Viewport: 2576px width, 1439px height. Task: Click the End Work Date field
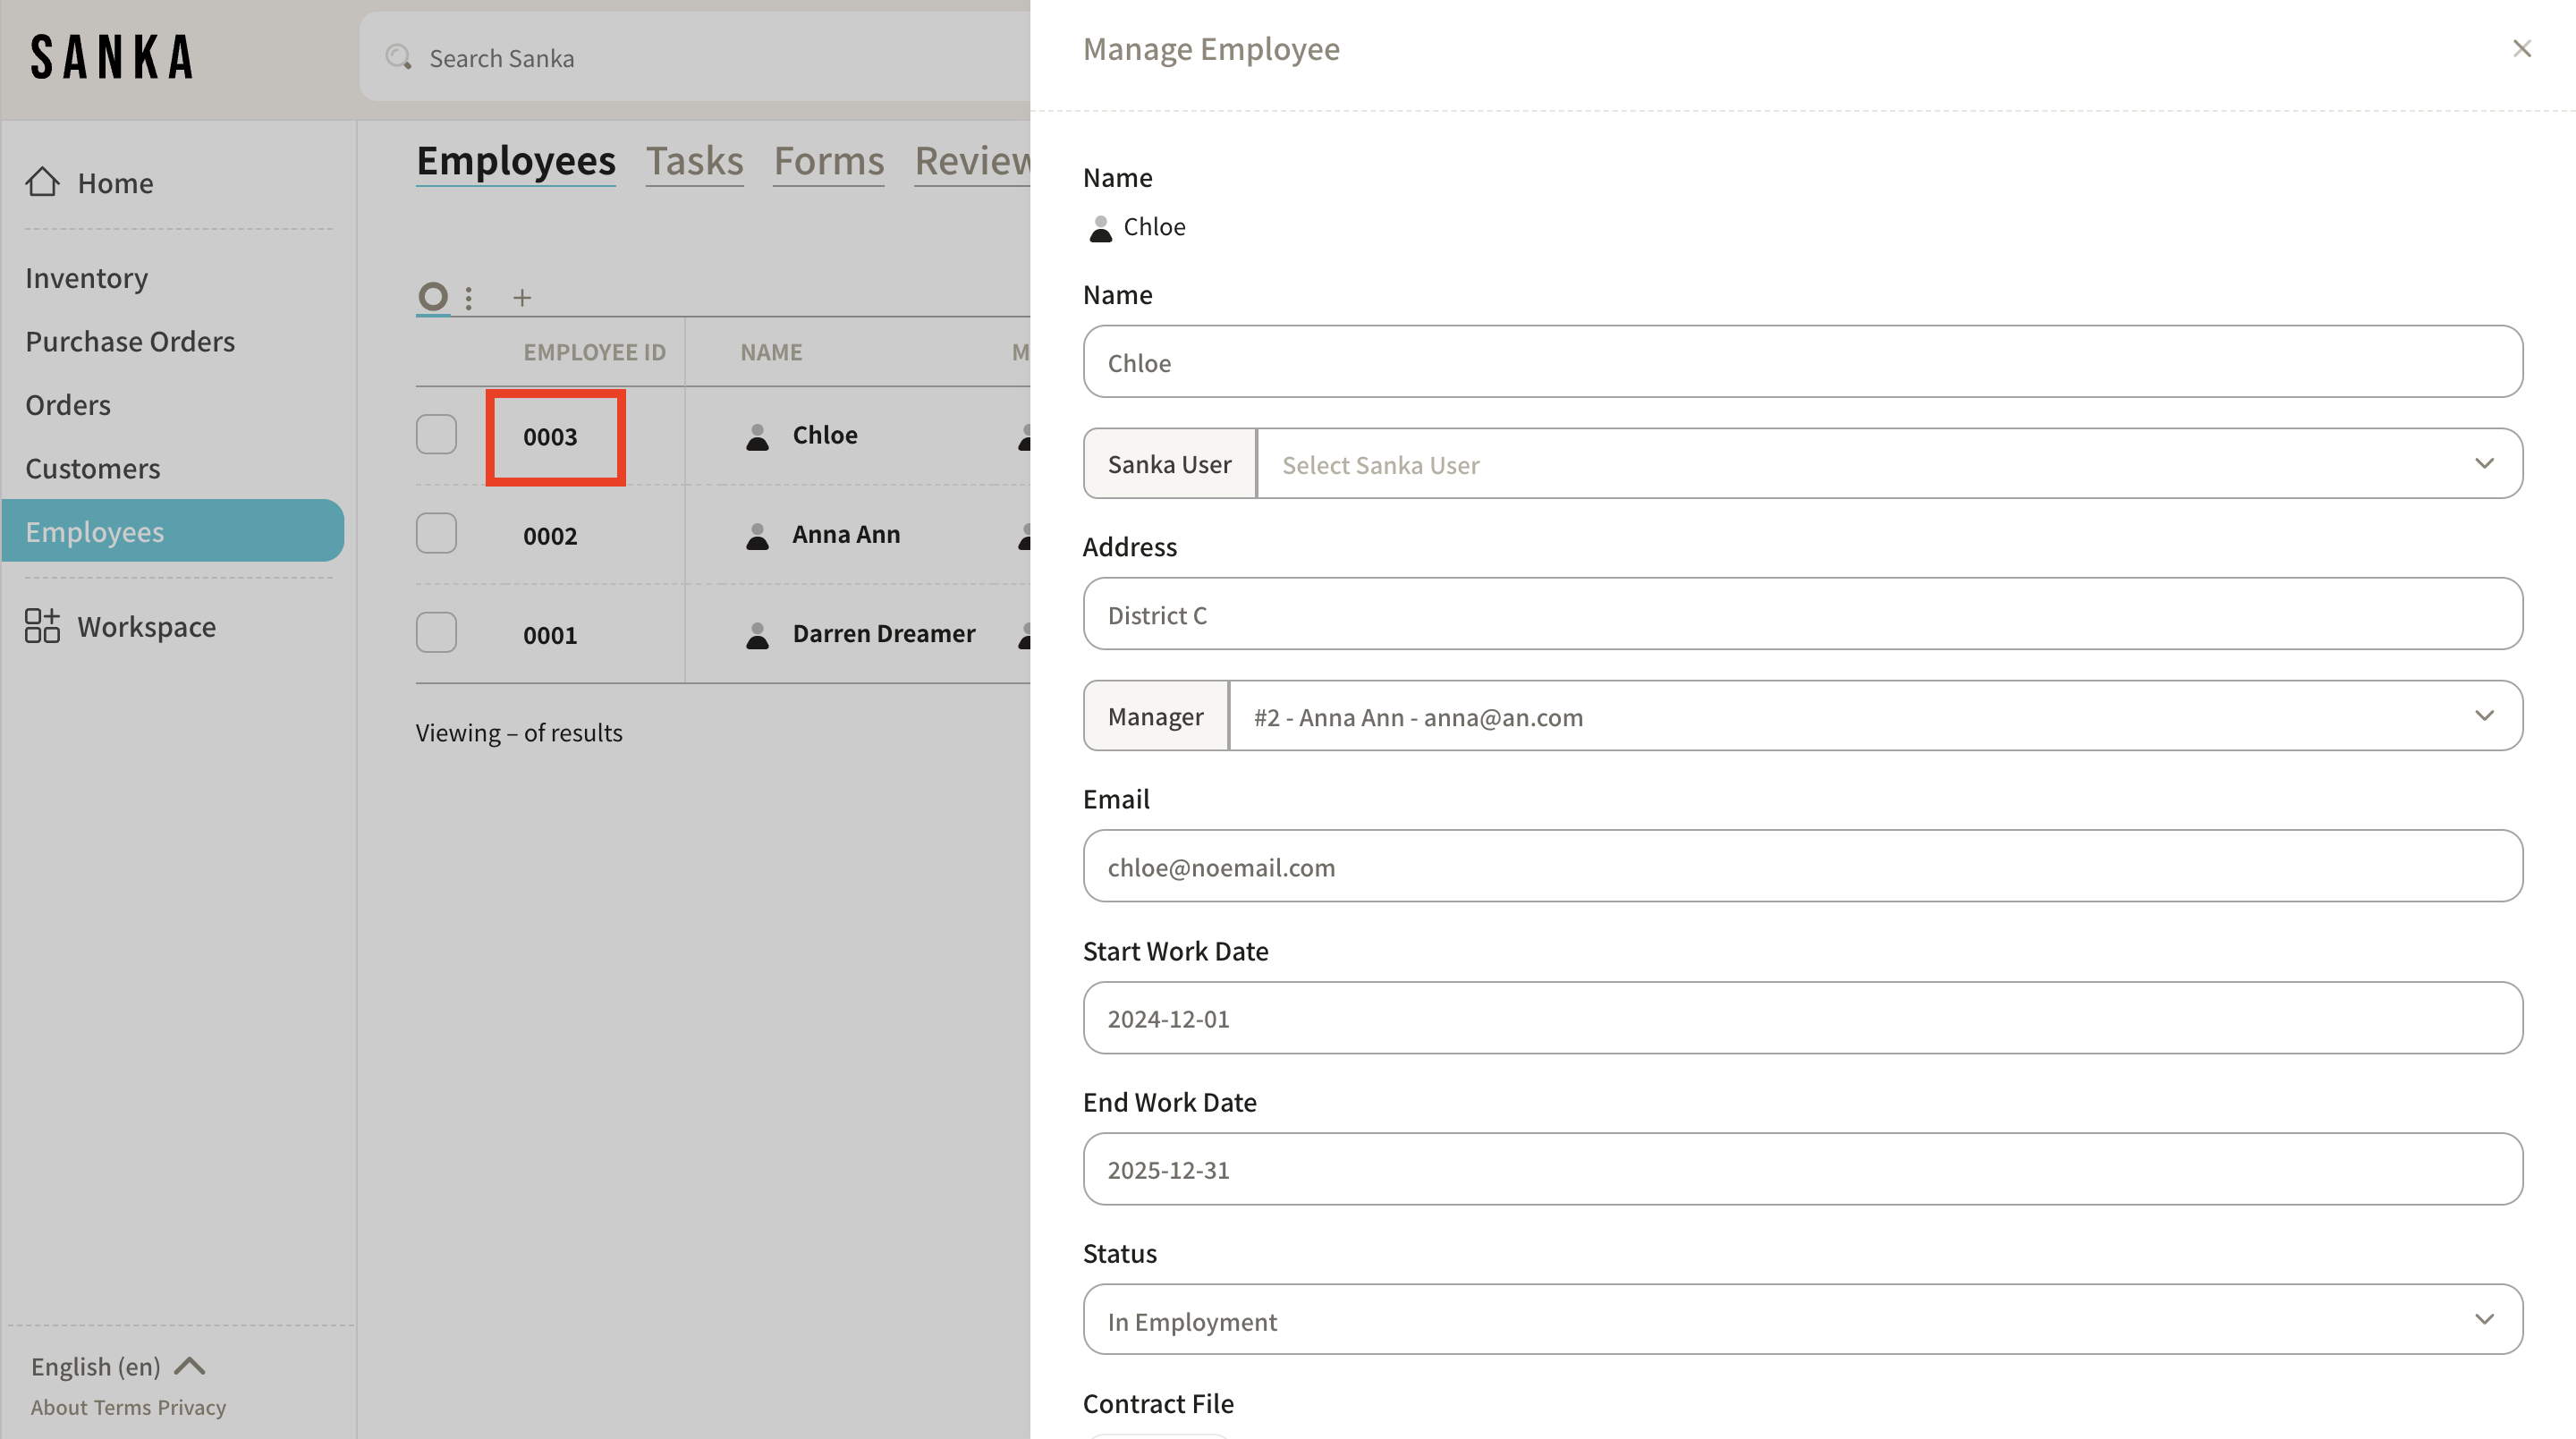click(1802, 1168)
